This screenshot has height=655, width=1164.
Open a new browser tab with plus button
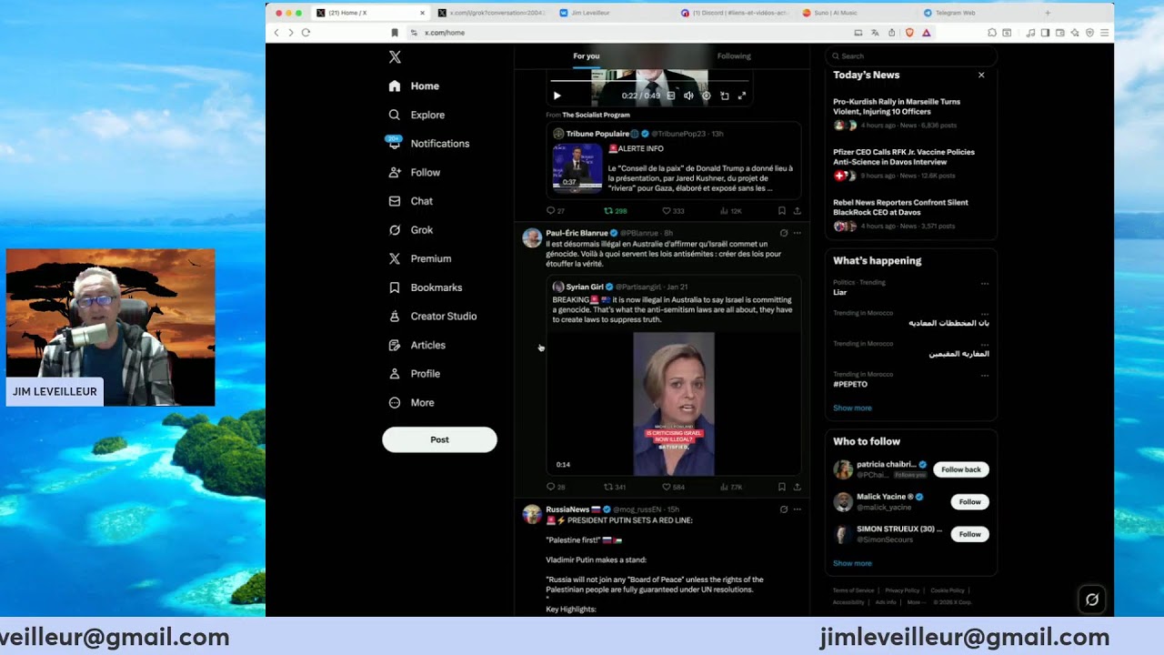click(x=1048, y=13)
